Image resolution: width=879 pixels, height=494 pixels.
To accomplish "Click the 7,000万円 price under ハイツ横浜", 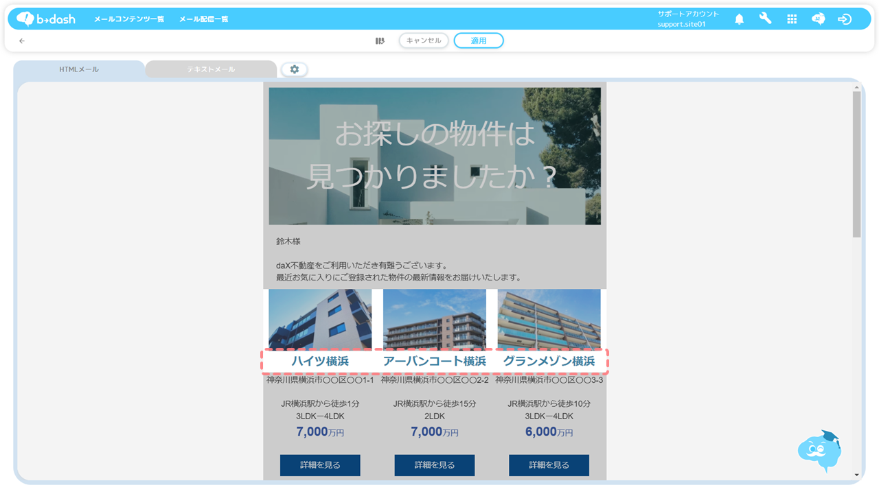I will (x=320, y=432).
